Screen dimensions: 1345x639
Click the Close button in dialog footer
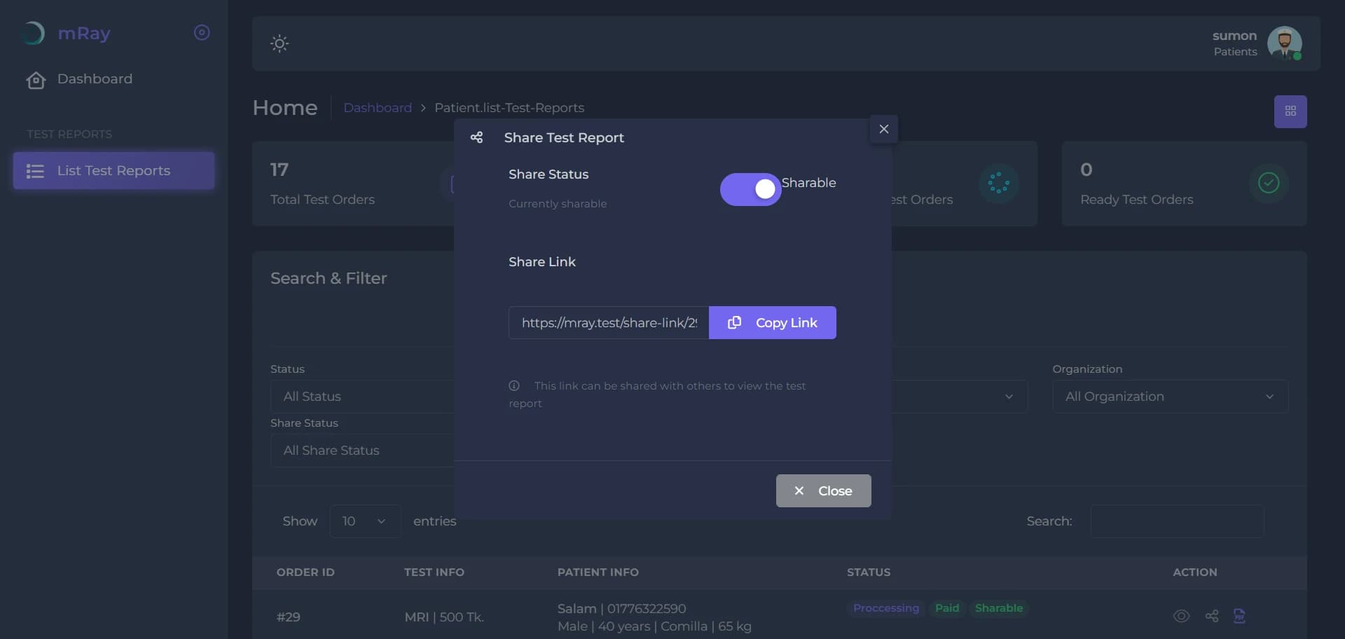click(824, 491)
